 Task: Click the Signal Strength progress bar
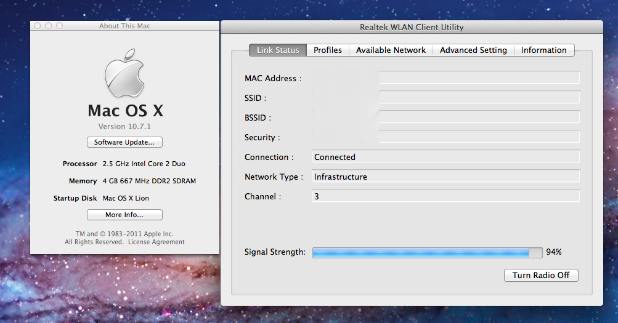[427, 252]
